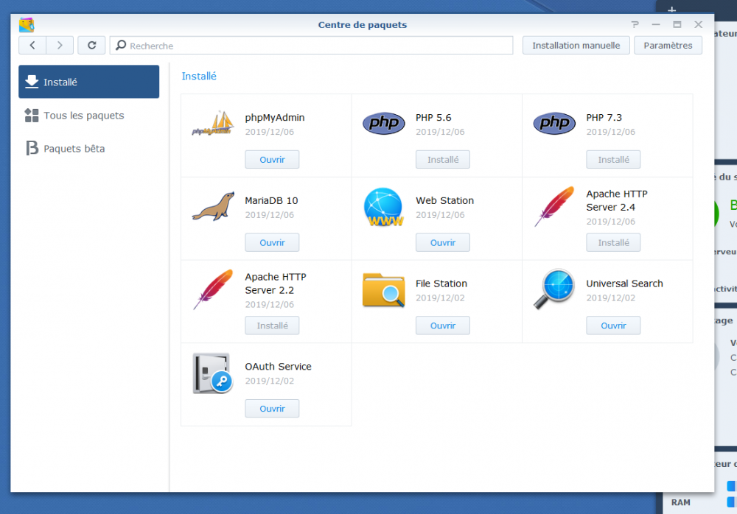Click the Universal Search package name
Image resolution: width=737 pixels, height=514 pixels.
pos(624,284)
